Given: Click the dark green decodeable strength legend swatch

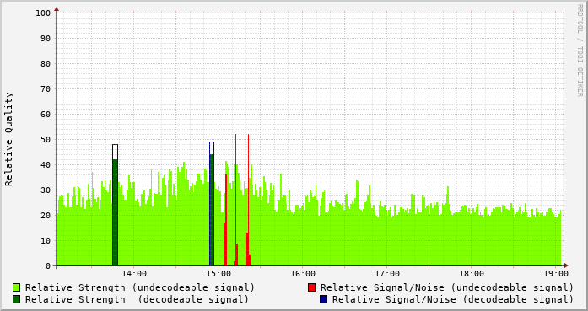Looking at the screenshot, I should click(17, 299).
